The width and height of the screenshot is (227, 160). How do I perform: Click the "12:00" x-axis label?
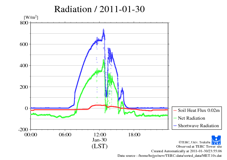tap(99, 135)
